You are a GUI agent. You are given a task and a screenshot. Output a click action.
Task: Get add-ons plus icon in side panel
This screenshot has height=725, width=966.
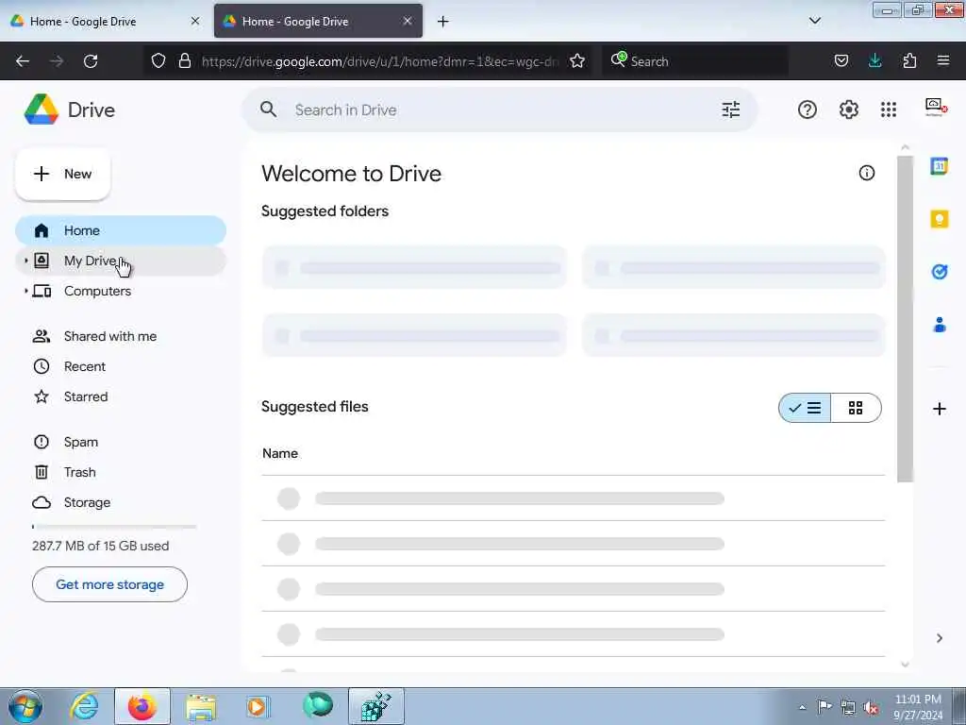pos(939,409)
